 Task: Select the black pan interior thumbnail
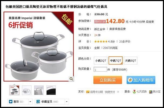[51, 90]
